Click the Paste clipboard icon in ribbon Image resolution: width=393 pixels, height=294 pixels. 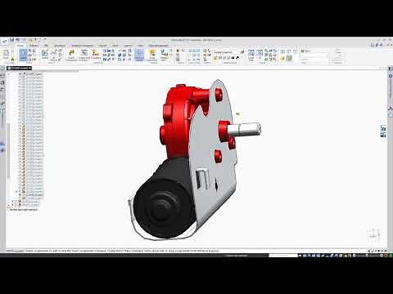[x=6, y=55]
